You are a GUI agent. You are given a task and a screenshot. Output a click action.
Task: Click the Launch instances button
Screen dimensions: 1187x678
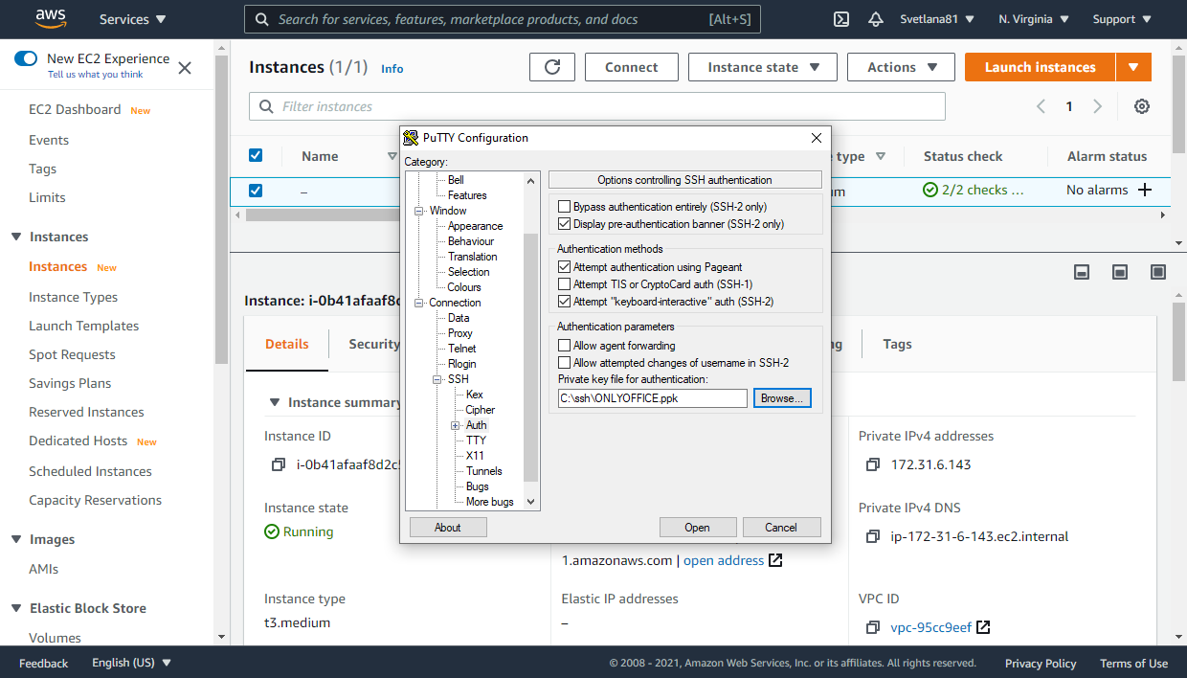point(1040,67)
